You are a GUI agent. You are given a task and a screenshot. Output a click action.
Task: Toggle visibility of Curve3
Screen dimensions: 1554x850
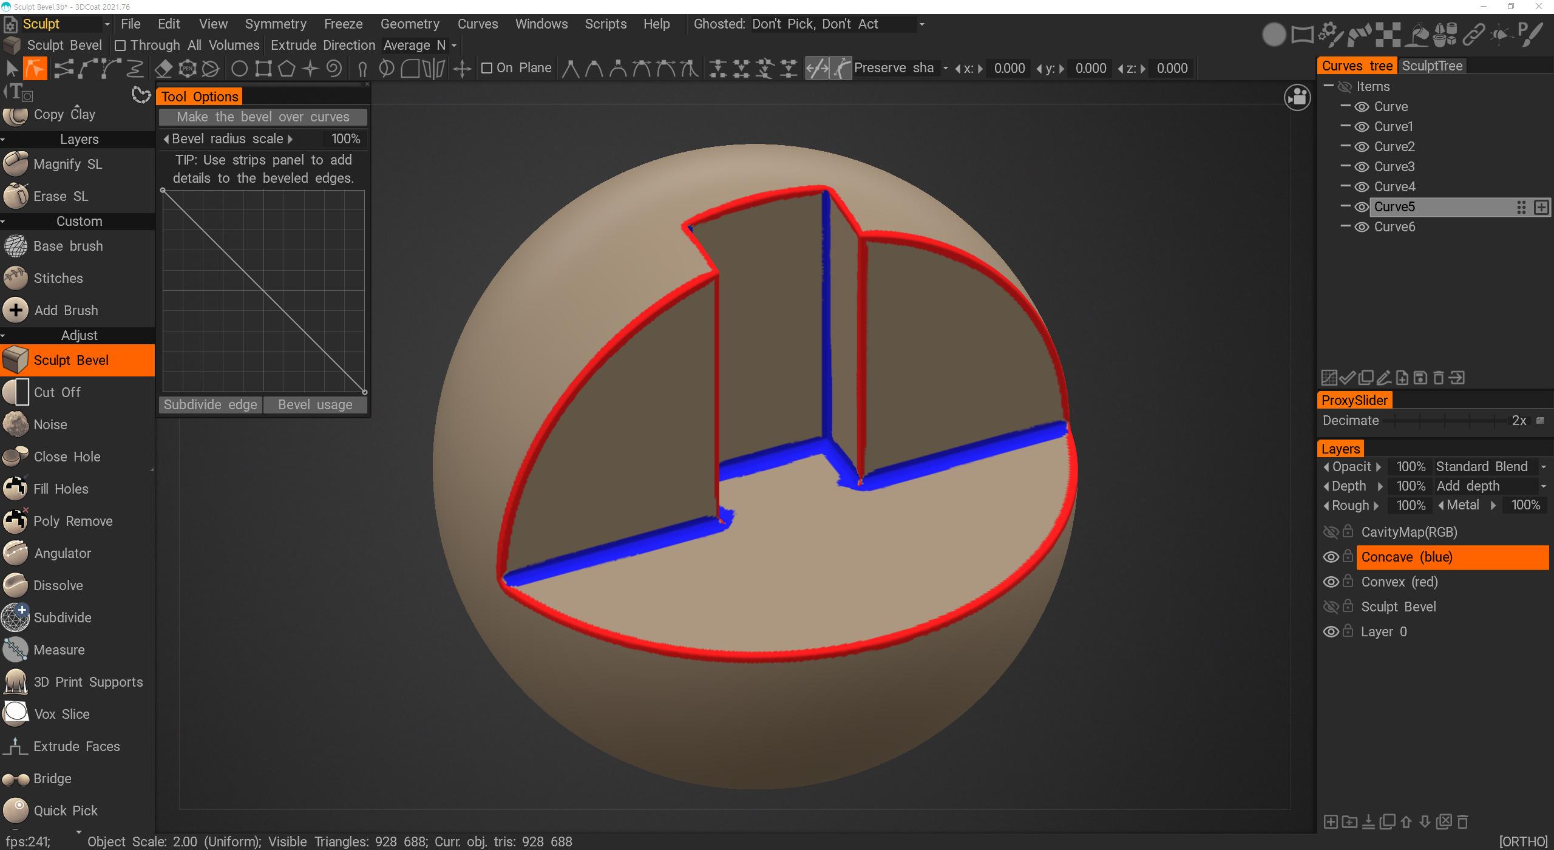1362,167
